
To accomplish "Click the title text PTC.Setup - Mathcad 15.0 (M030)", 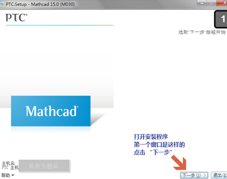I will [x=40, y=4].
